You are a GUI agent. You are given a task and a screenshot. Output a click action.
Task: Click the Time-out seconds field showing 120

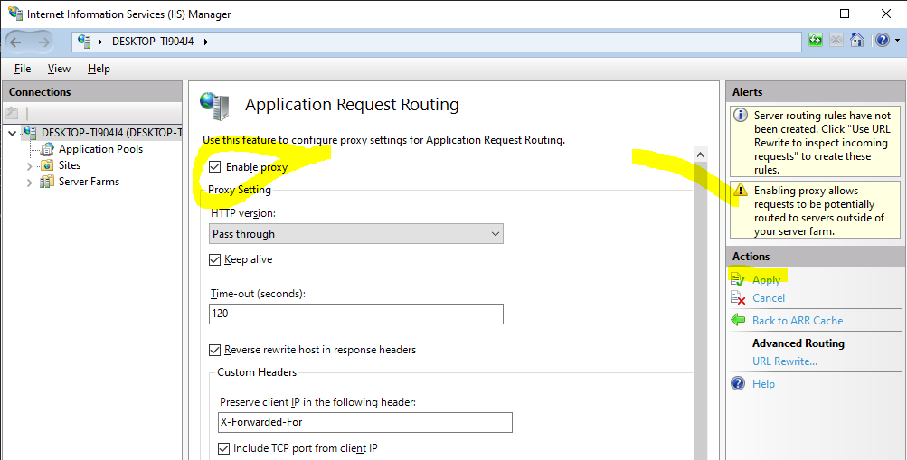coord(355,314)
